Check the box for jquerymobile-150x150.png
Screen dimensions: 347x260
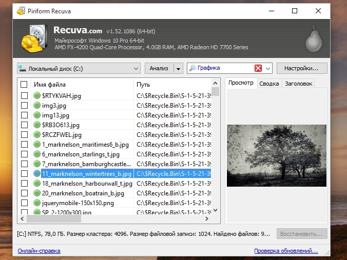click(24, 203)
